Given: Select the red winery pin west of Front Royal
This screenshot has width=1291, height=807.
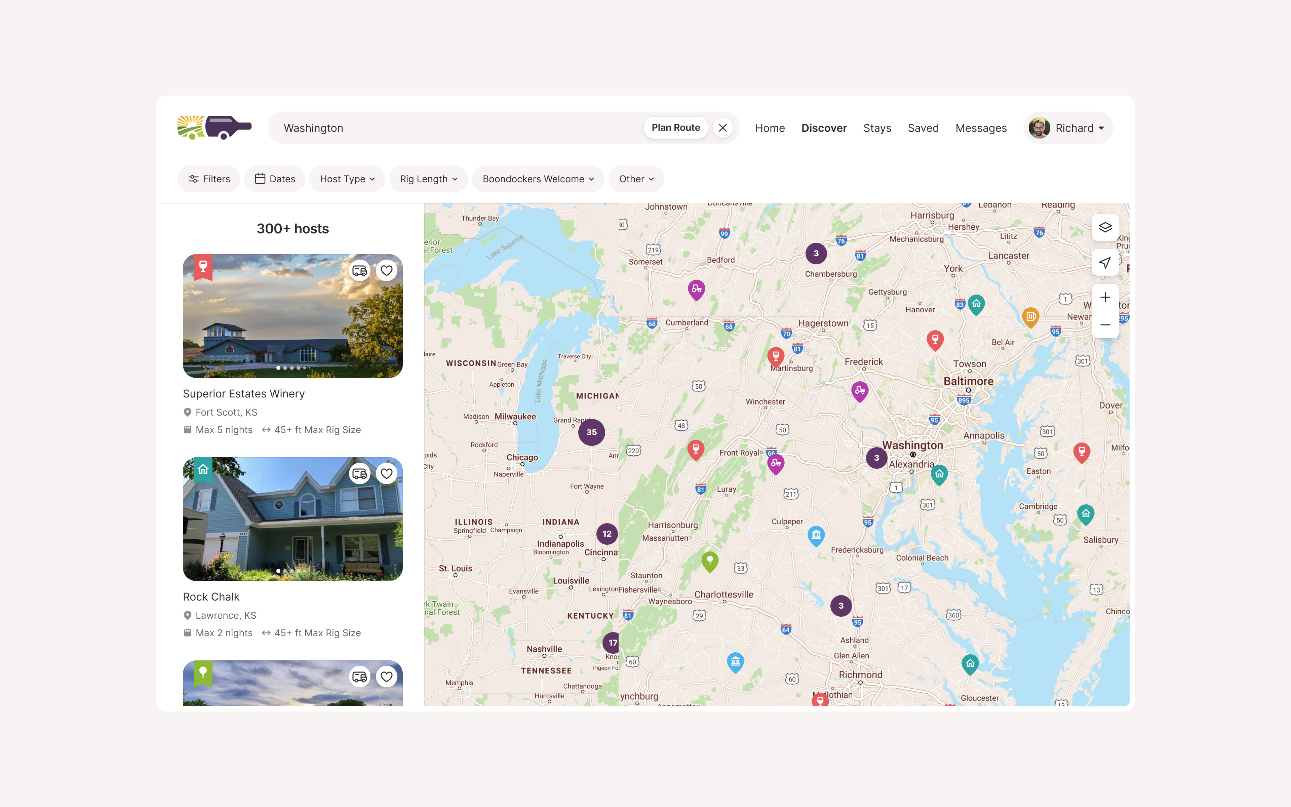Looking at the screenshot, I should [695, 450].
